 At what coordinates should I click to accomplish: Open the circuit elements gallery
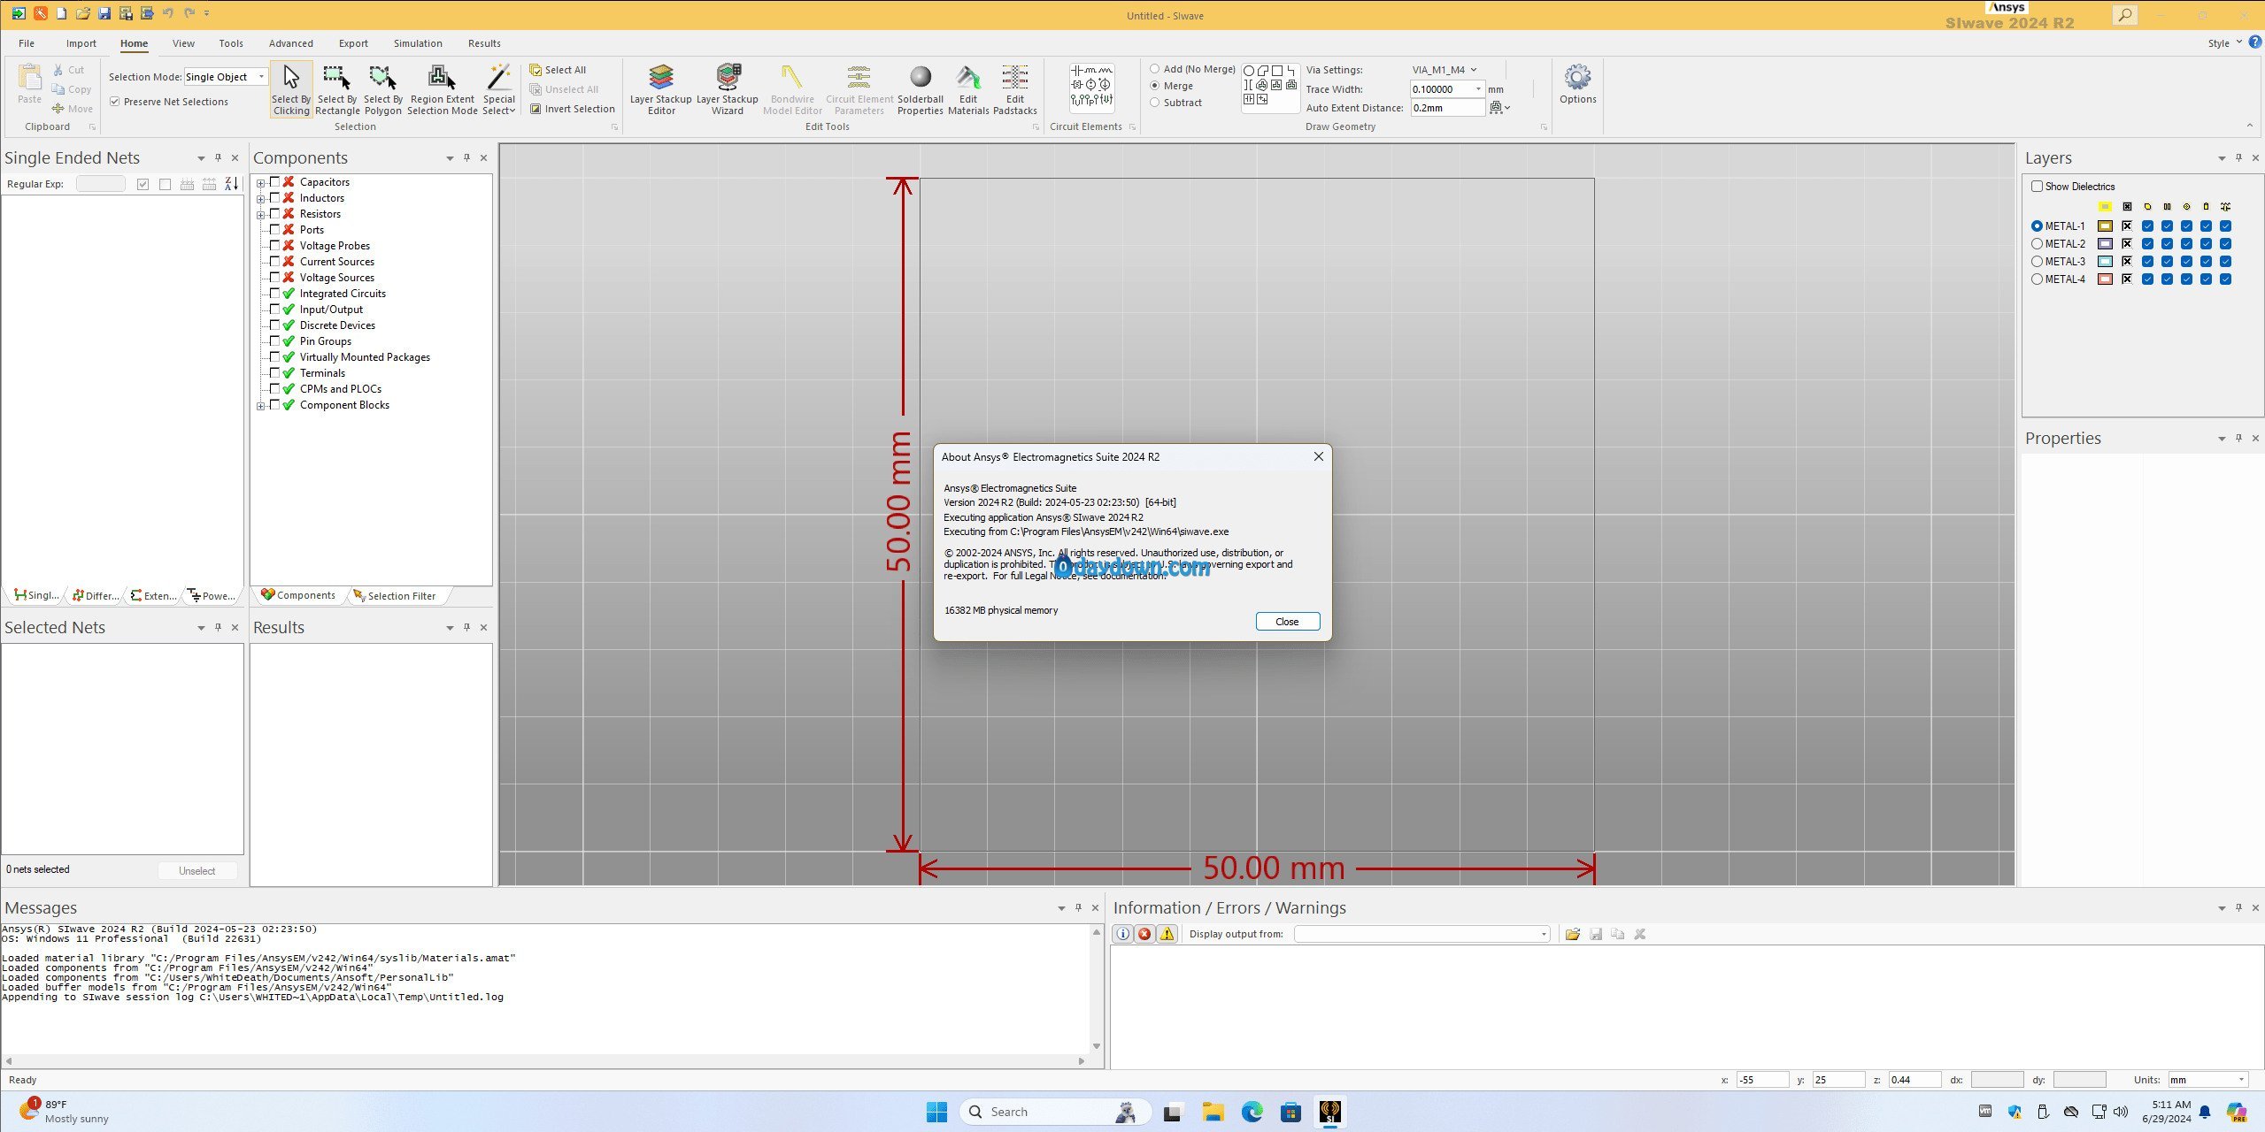click(1091, 86)
